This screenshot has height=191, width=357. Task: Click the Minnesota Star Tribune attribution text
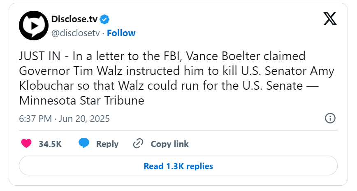(82, 100)
